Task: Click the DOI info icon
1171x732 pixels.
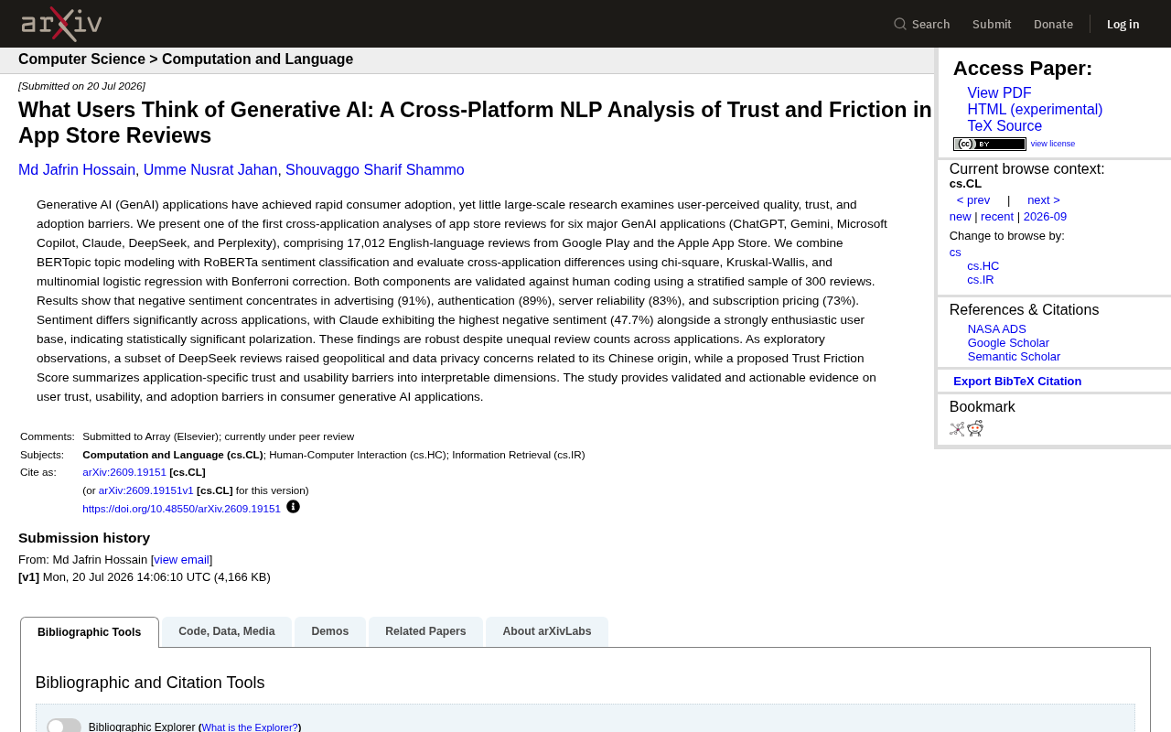Action: tap(293, 507)
